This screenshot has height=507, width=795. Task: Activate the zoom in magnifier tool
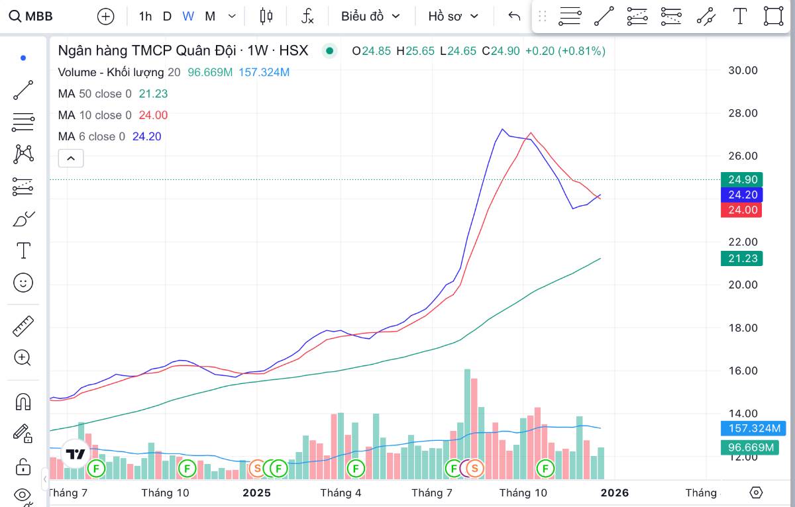click(23, 358)
